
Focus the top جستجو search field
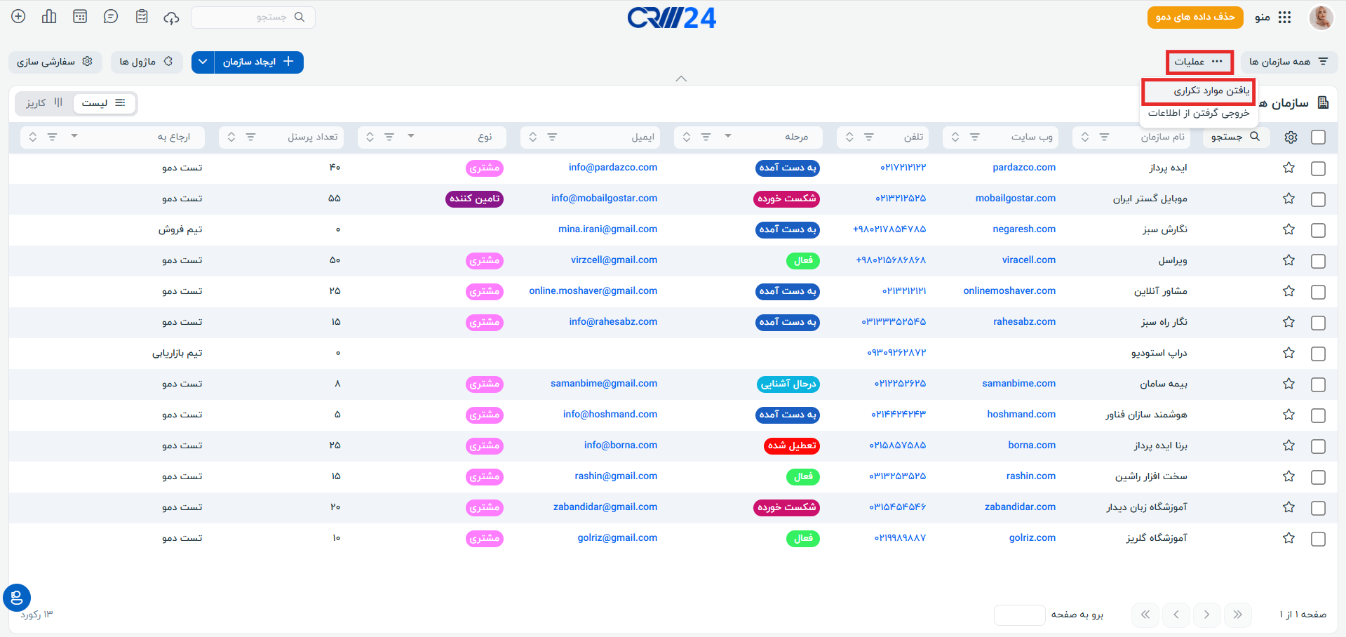pyautogui.click(x=253, y=18)
